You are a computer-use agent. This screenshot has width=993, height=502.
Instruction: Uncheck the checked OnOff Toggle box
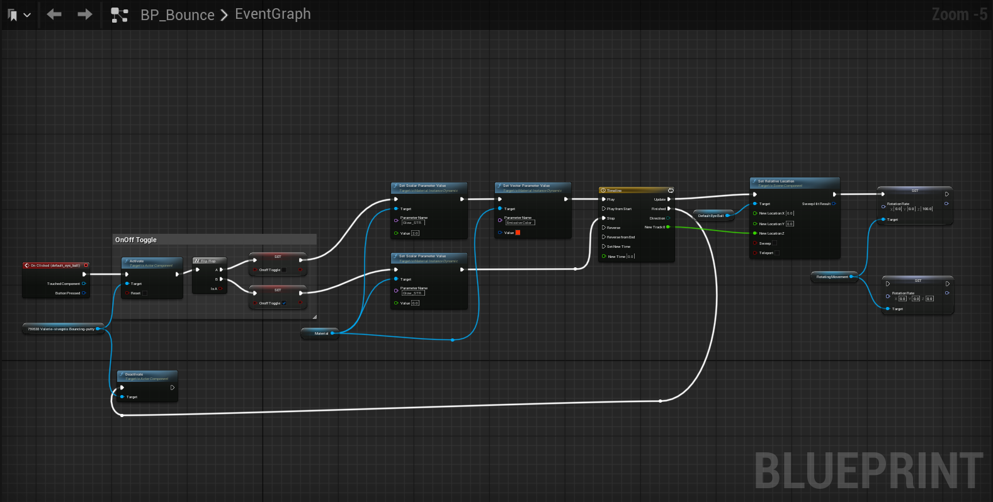coord(284,303)
